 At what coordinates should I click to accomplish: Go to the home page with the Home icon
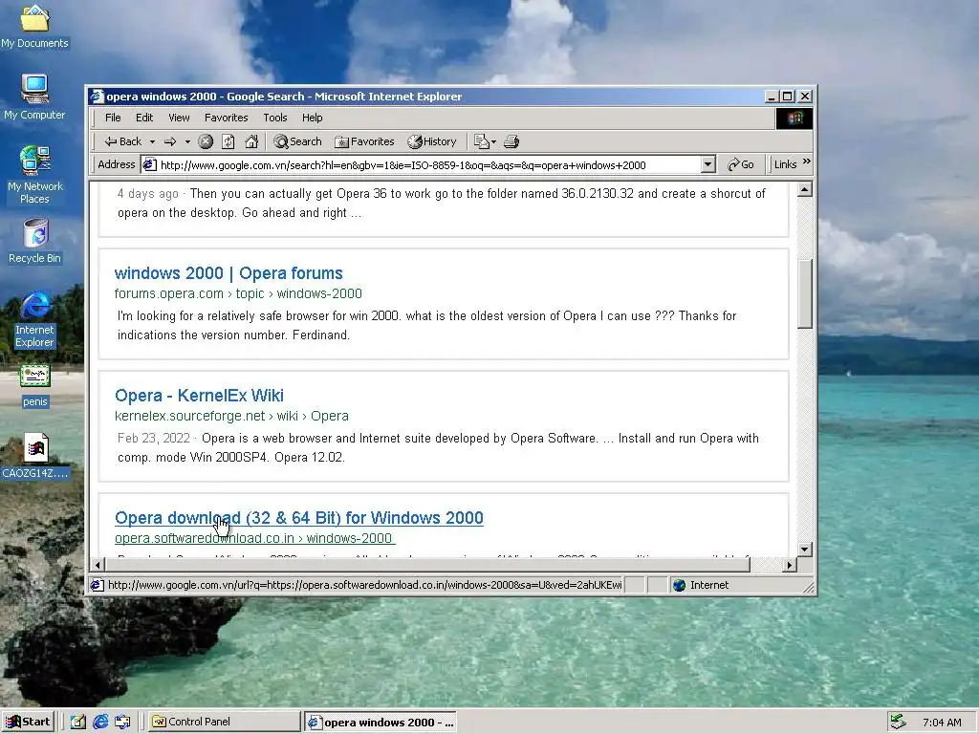coord(251,141)
